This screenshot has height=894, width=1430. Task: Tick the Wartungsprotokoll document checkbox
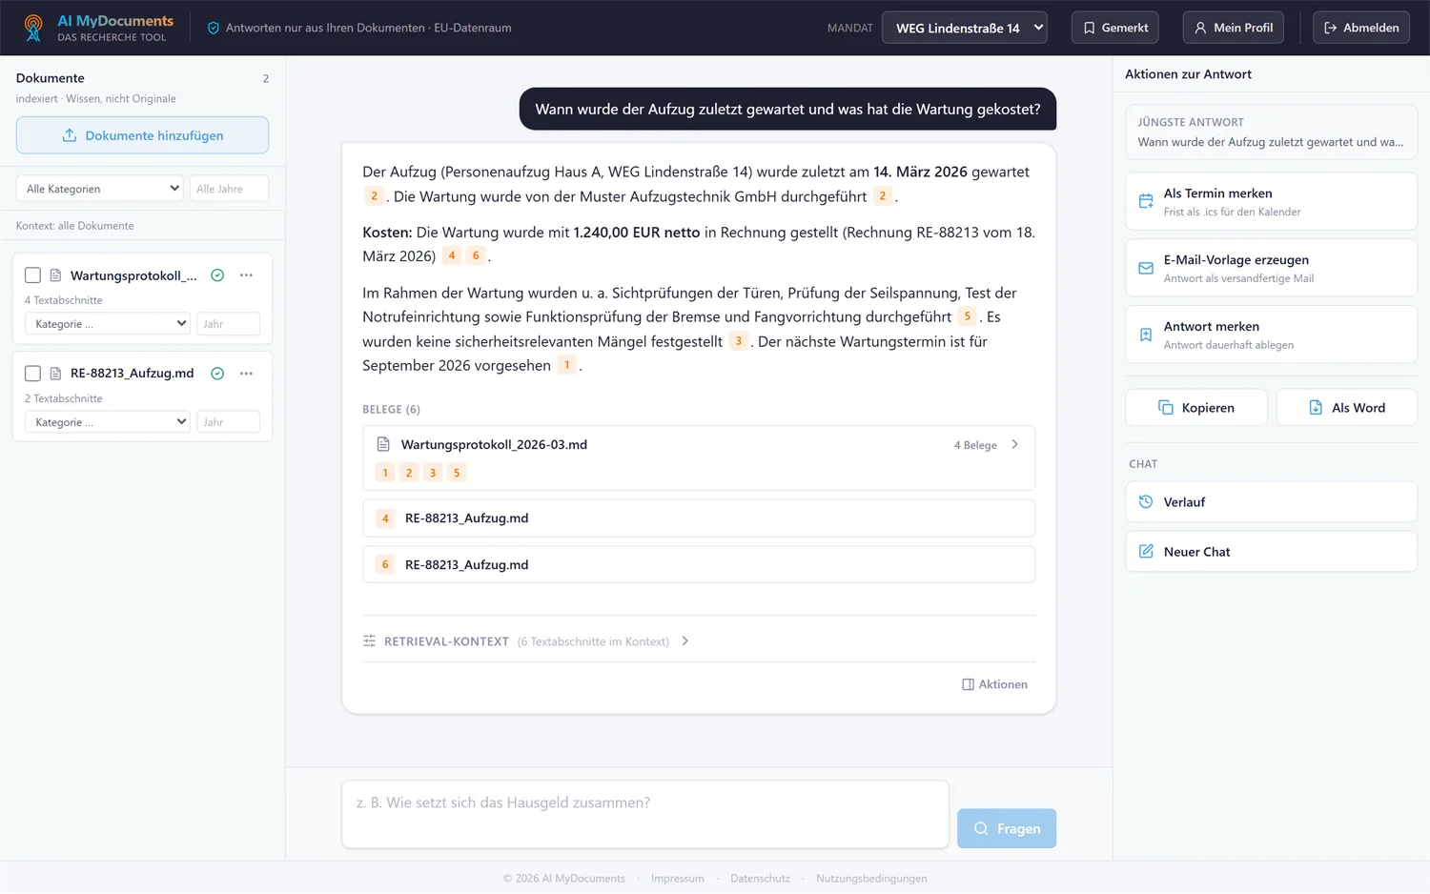[32, 275]
